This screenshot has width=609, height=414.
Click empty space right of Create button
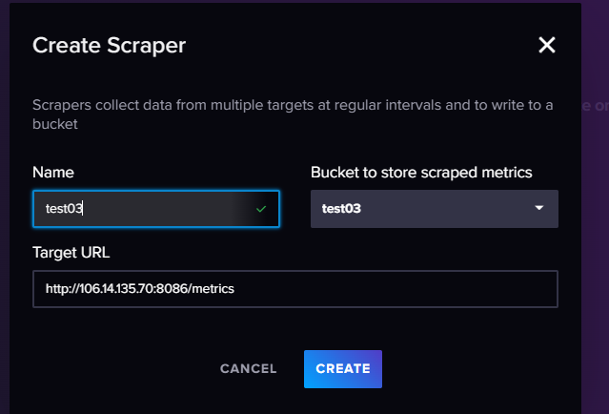pyautogui.click(x=477, y=369)
